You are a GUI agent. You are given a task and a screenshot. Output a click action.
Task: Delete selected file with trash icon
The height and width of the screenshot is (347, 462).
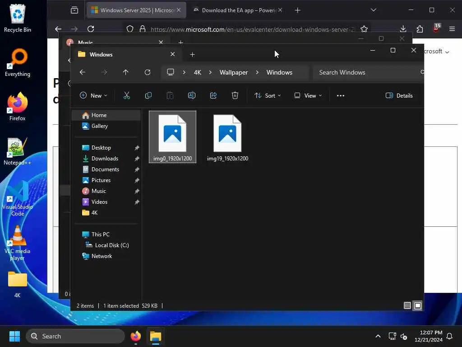click(x=235, y=95)
